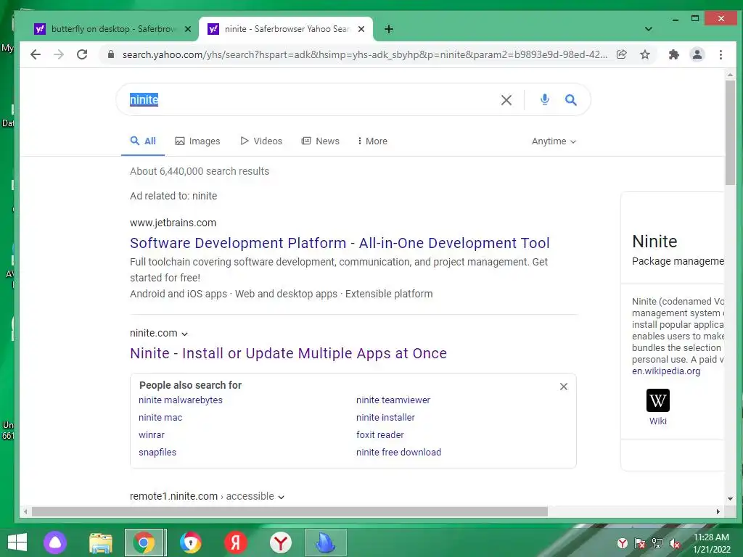The height and width of the screenshot is (557, 743).
Task: Reload the page with the refresh icon
Action: tap(82, 54)
